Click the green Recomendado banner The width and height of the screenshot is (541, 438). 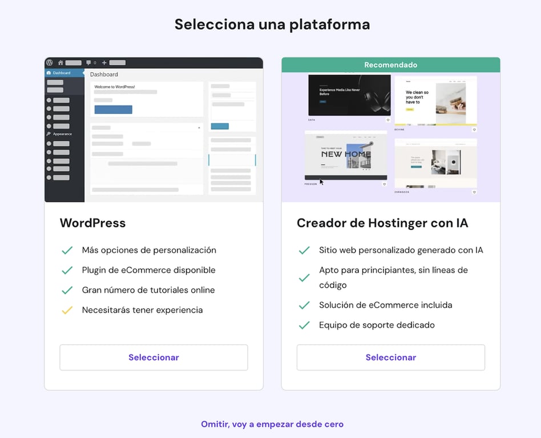390,65
